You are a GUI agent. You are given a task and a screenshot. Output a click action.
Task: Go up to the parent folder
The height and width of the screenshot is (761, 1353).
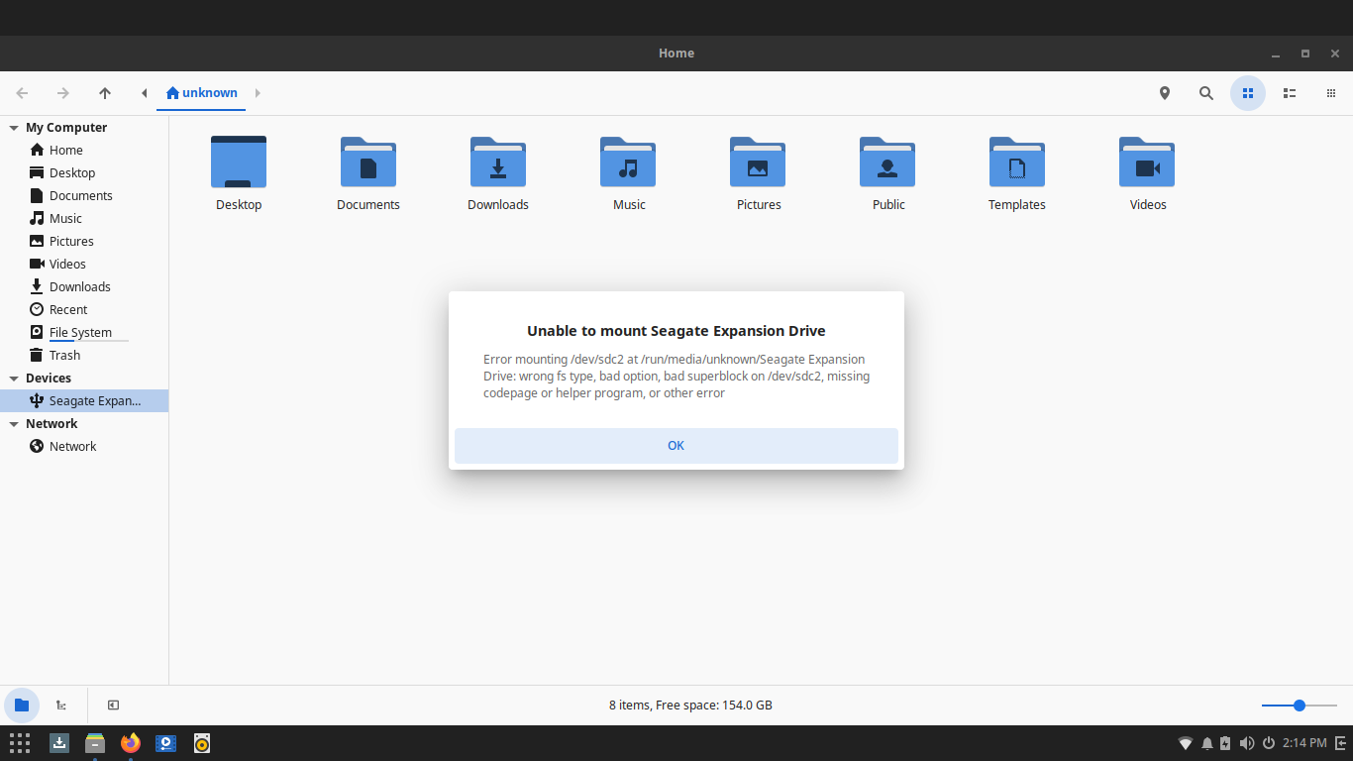105,93
